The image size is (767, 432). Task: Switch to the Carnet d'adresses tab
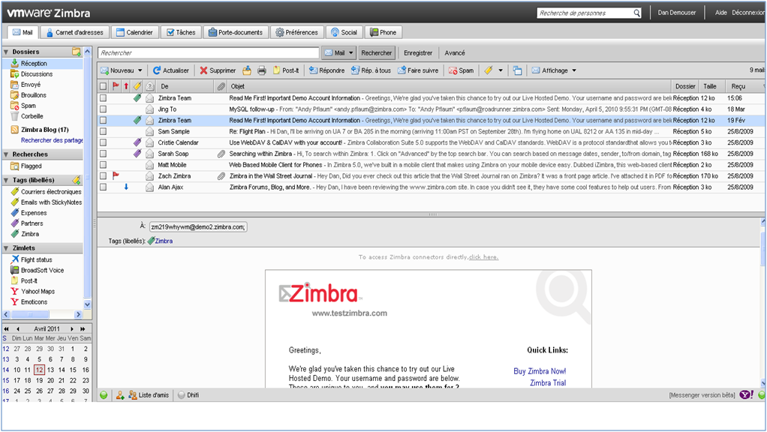75,32
